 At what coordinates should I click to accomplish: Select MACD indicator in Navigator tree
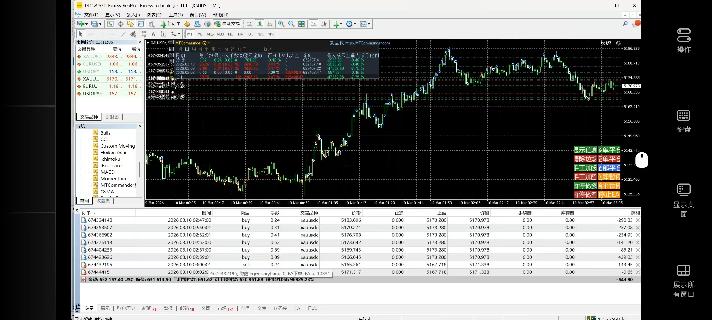[x=107, y=172]
